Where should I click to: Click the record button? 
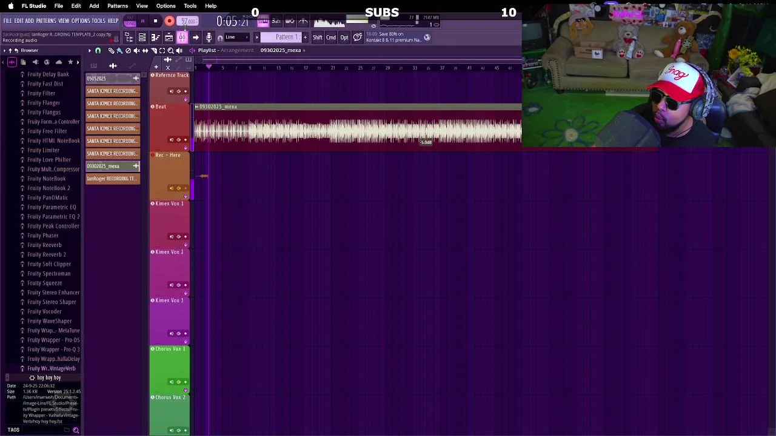[x=170, y=21]
